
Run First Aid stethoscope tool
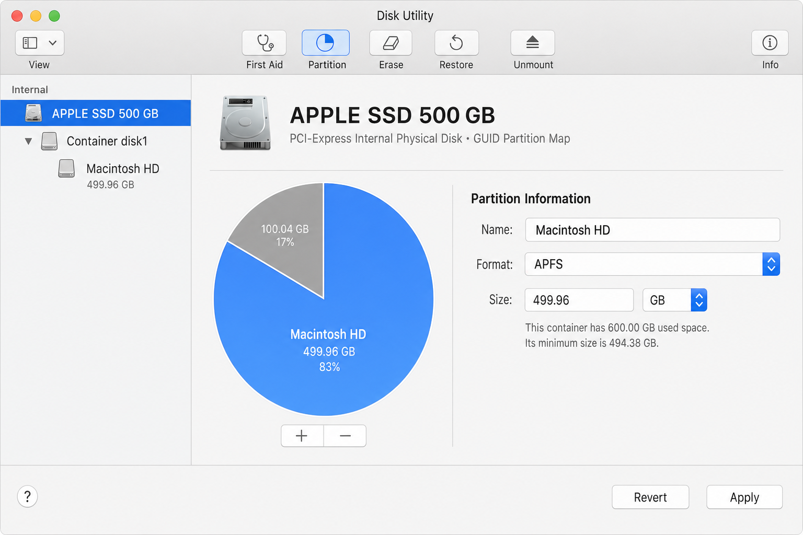coord(264,43)
